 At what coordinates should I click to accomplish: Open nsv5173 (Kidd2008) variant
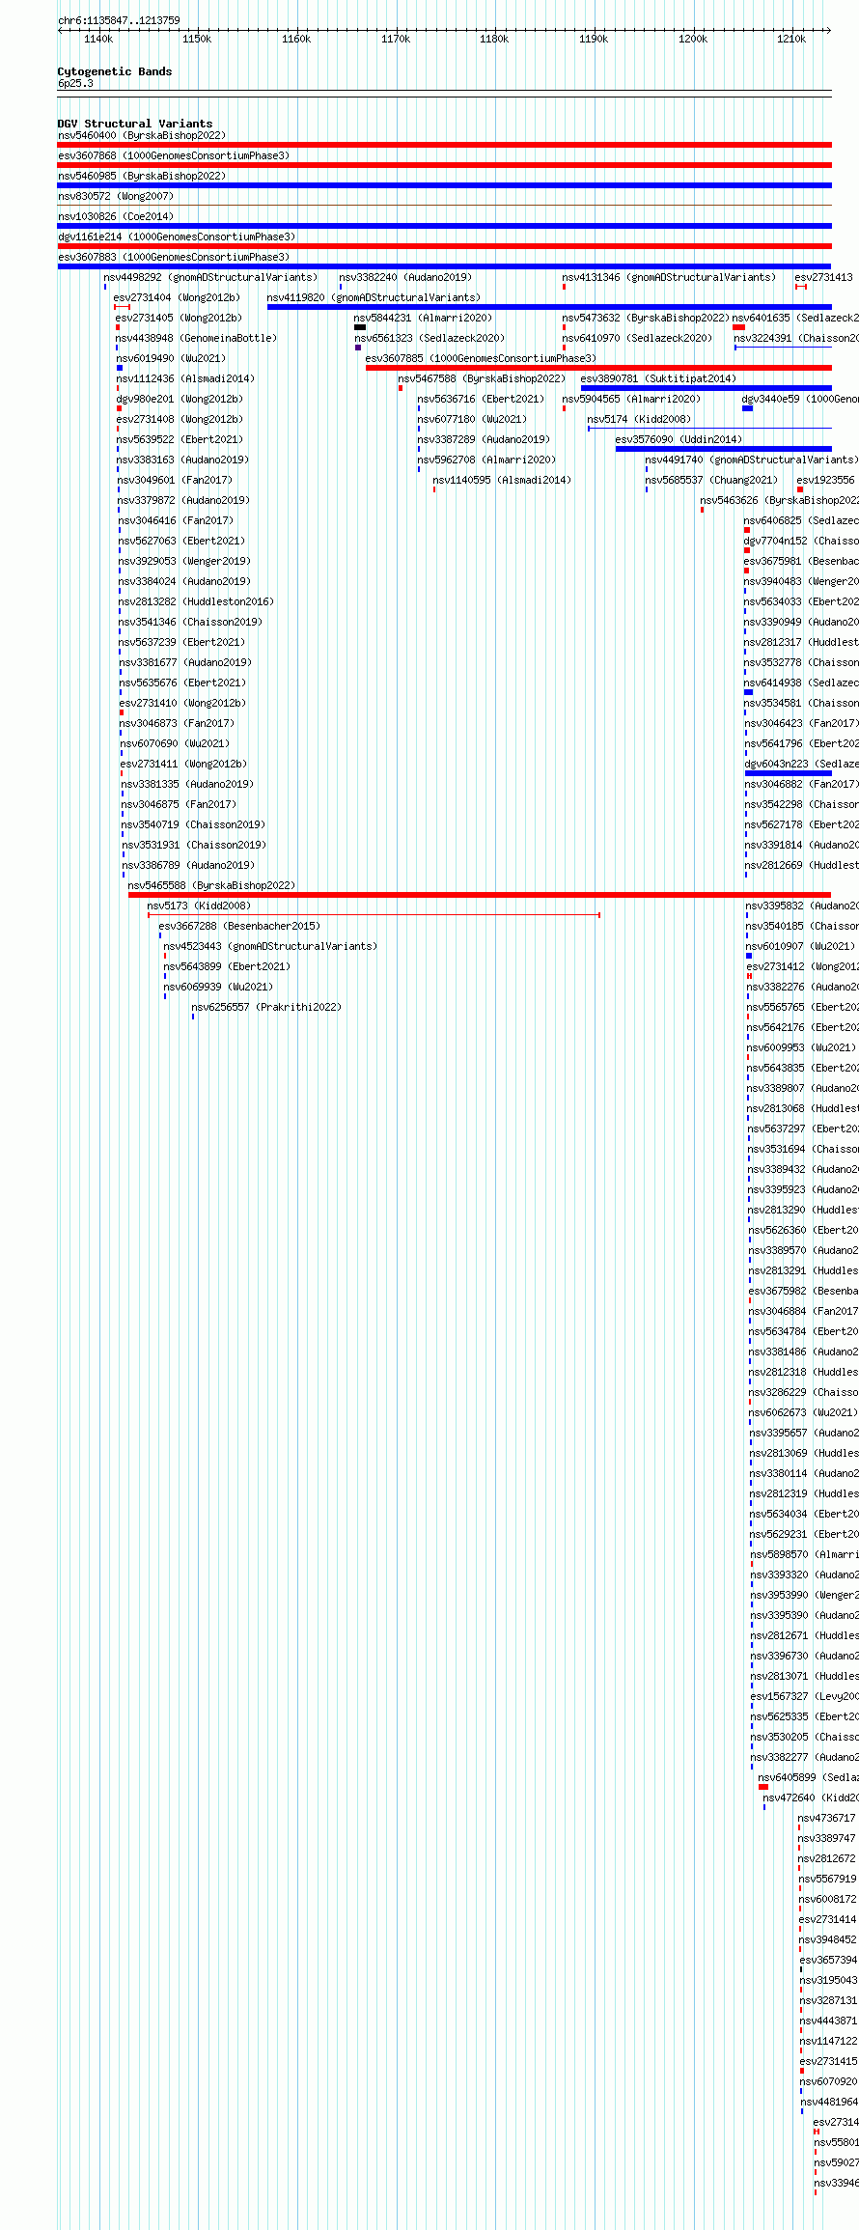[x=199, y=906]
